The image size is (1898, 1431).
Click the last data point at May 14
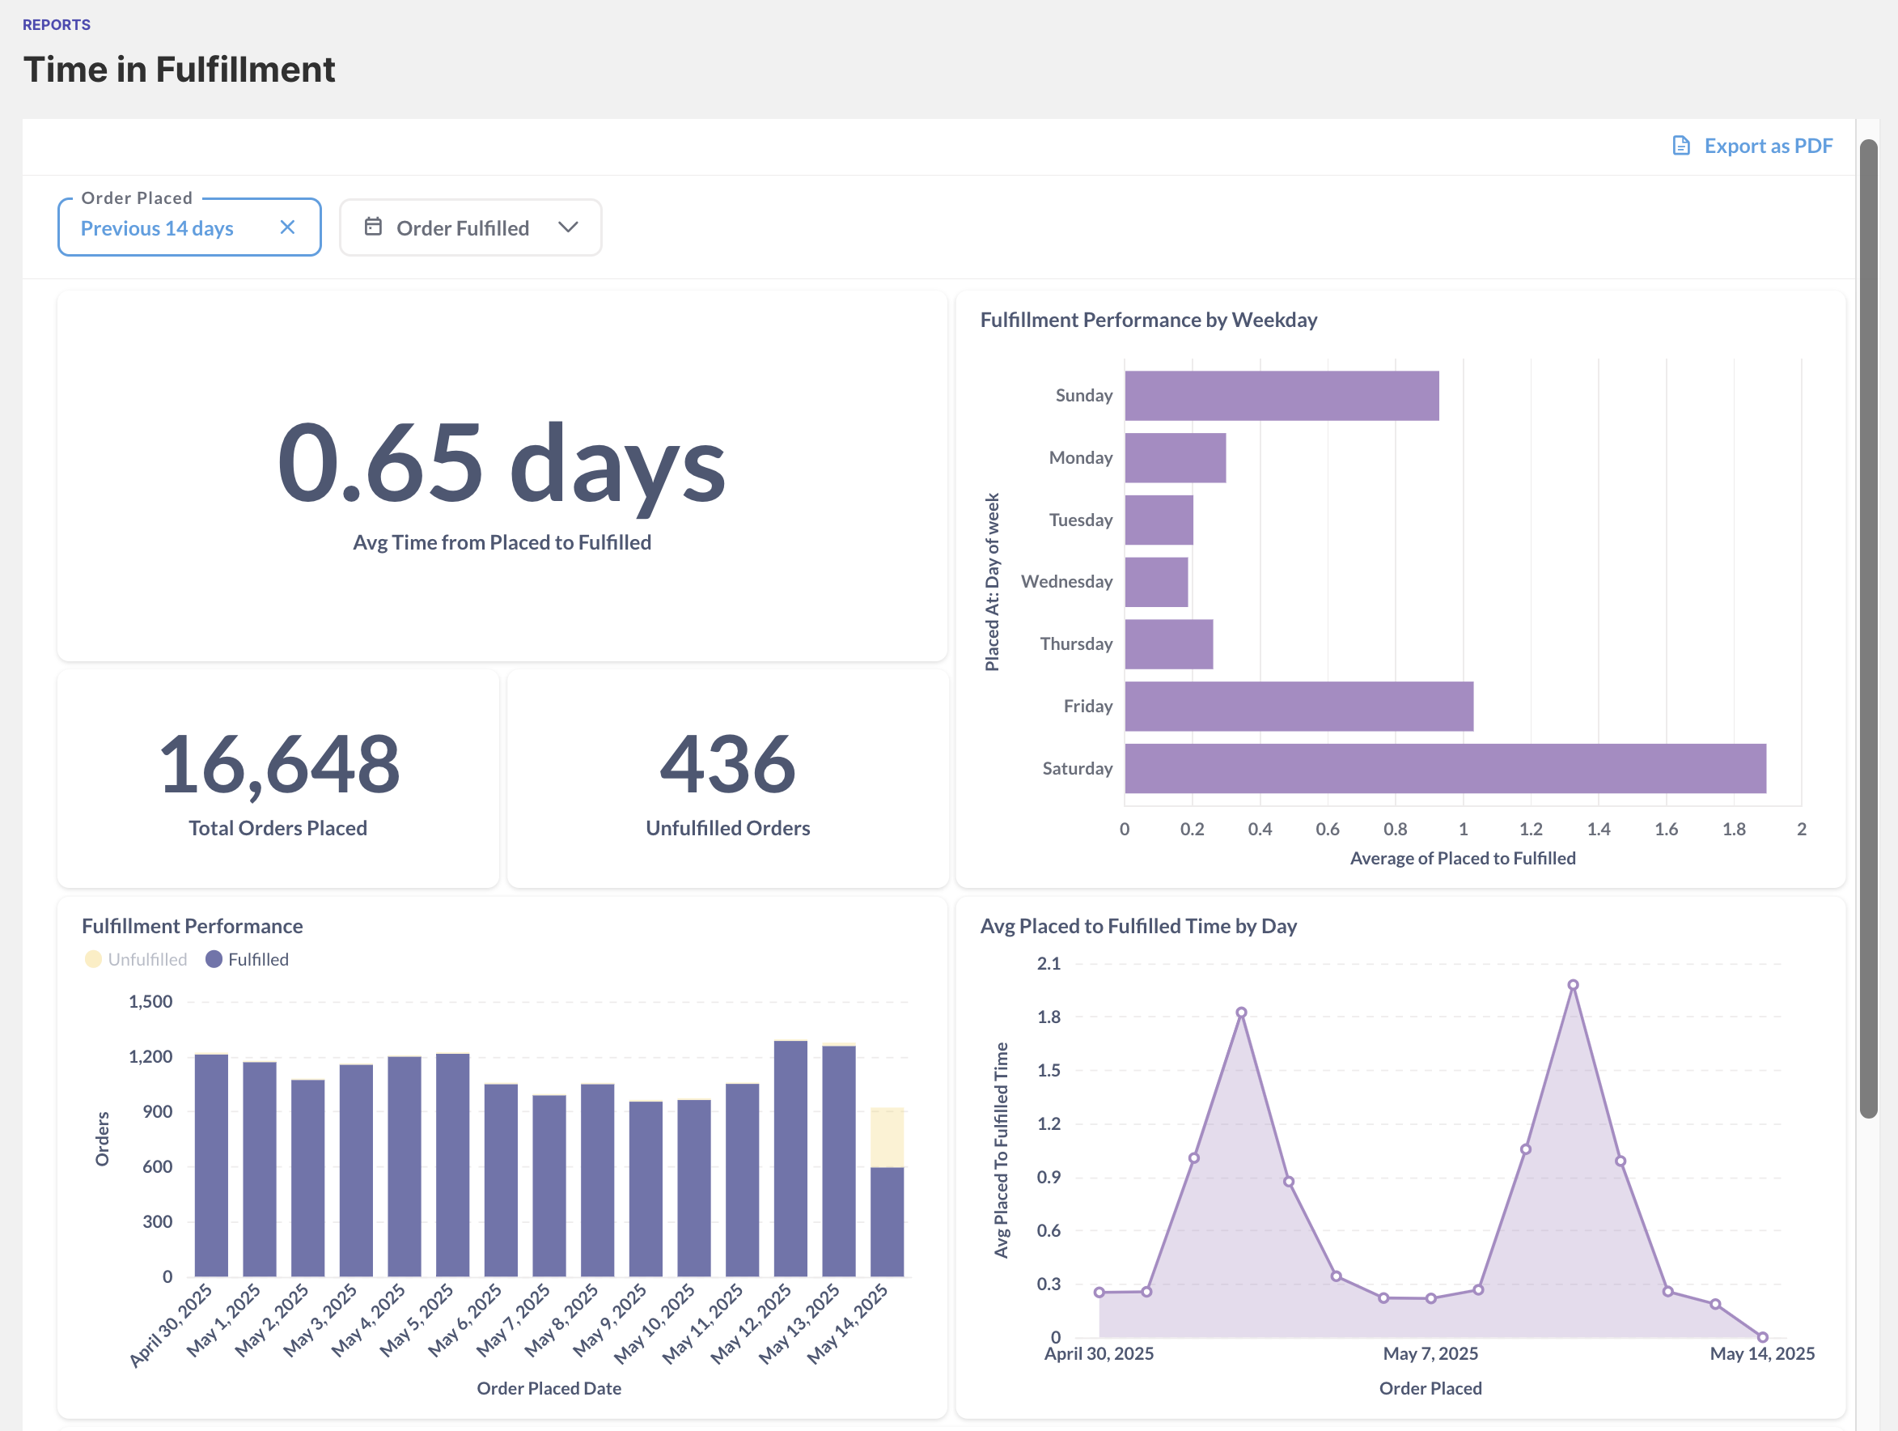[1761, 1336]
